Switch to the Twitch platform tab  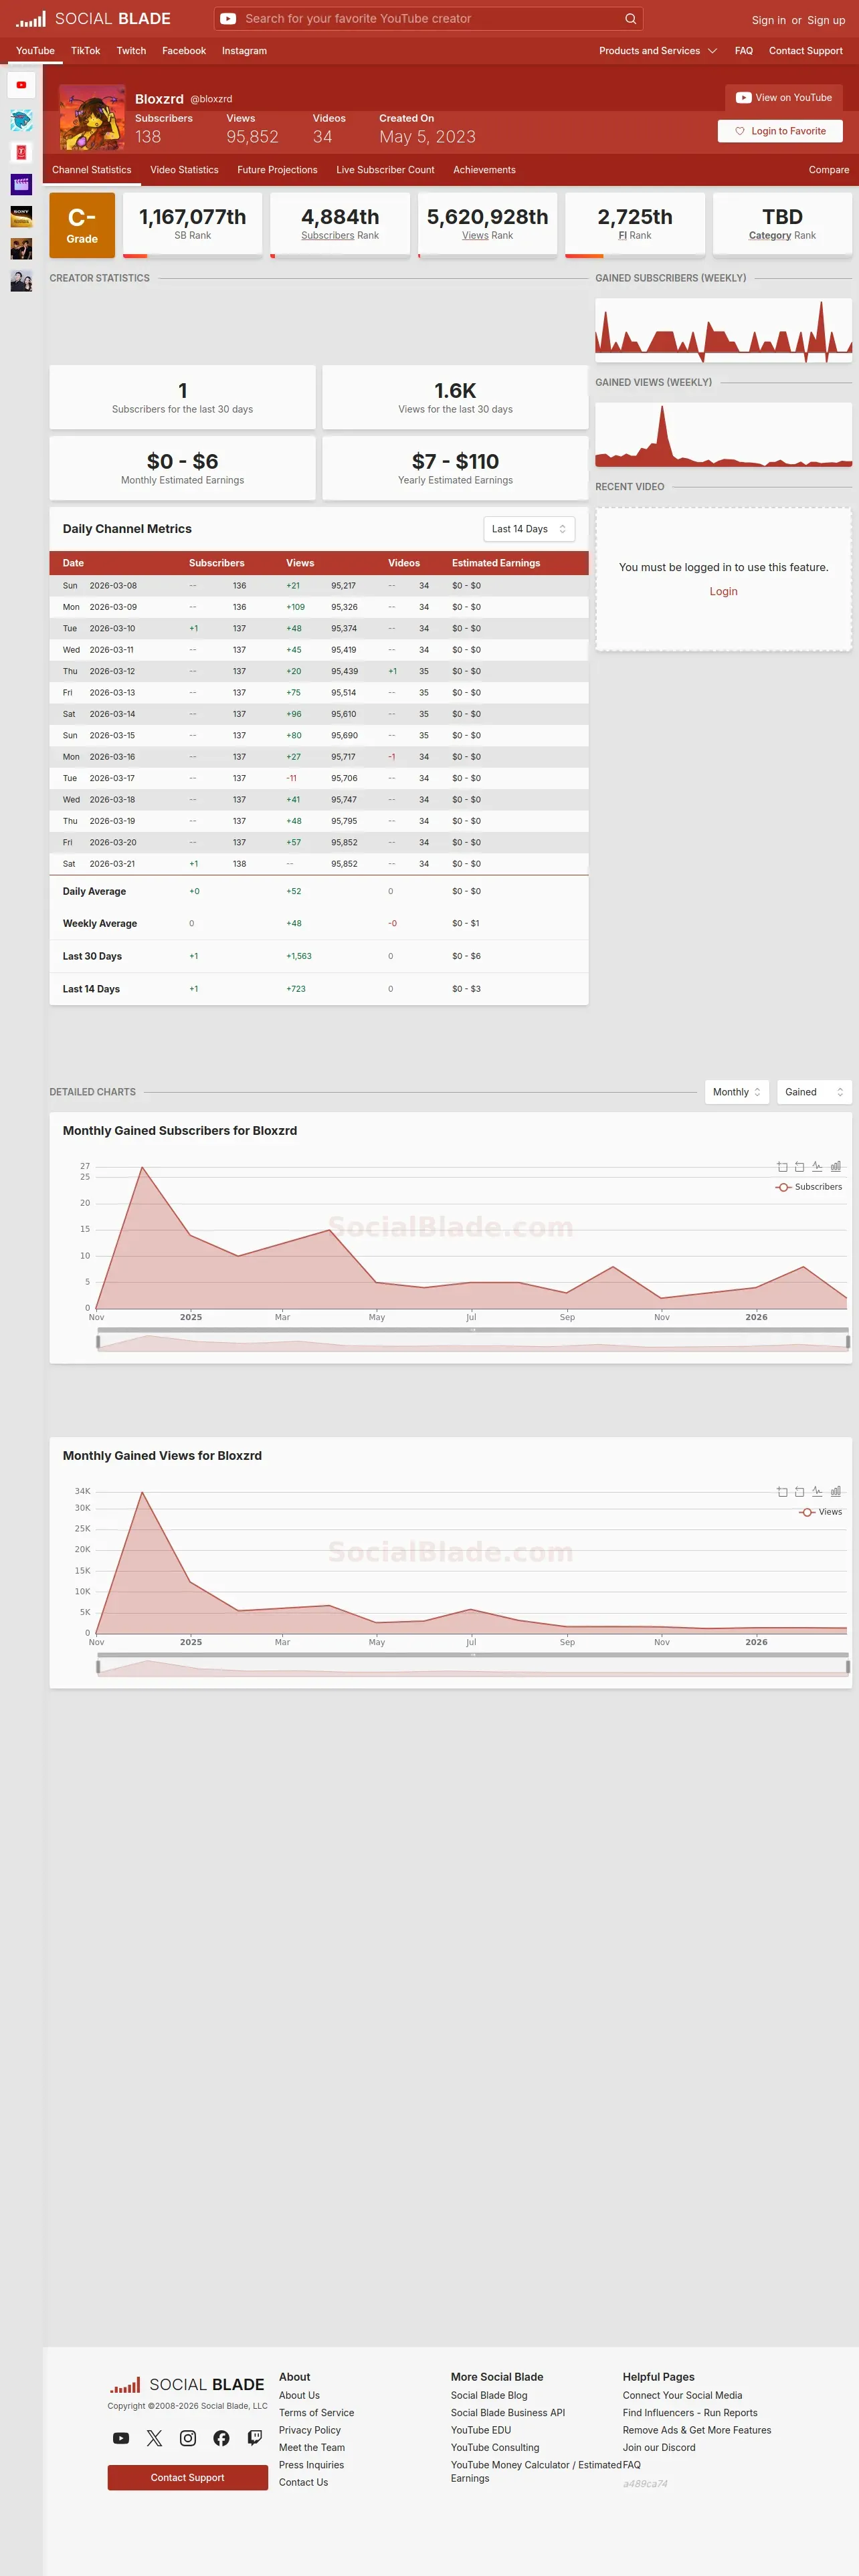(131, 51)
